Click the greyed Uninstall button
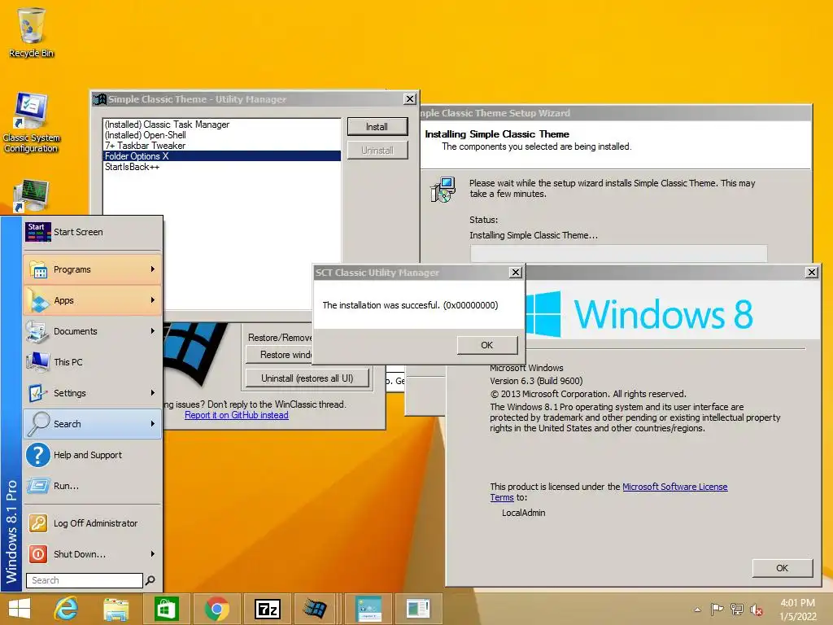833x625 pixels. point(377,151)
